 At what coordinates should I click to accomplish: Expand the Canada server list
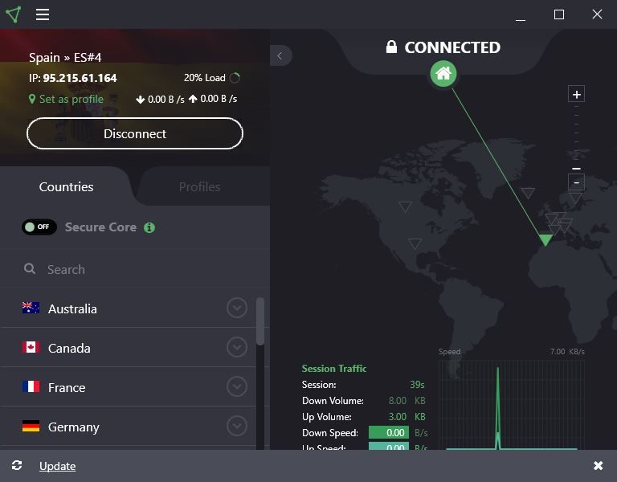pyautogui.click(x=236, y=347)
